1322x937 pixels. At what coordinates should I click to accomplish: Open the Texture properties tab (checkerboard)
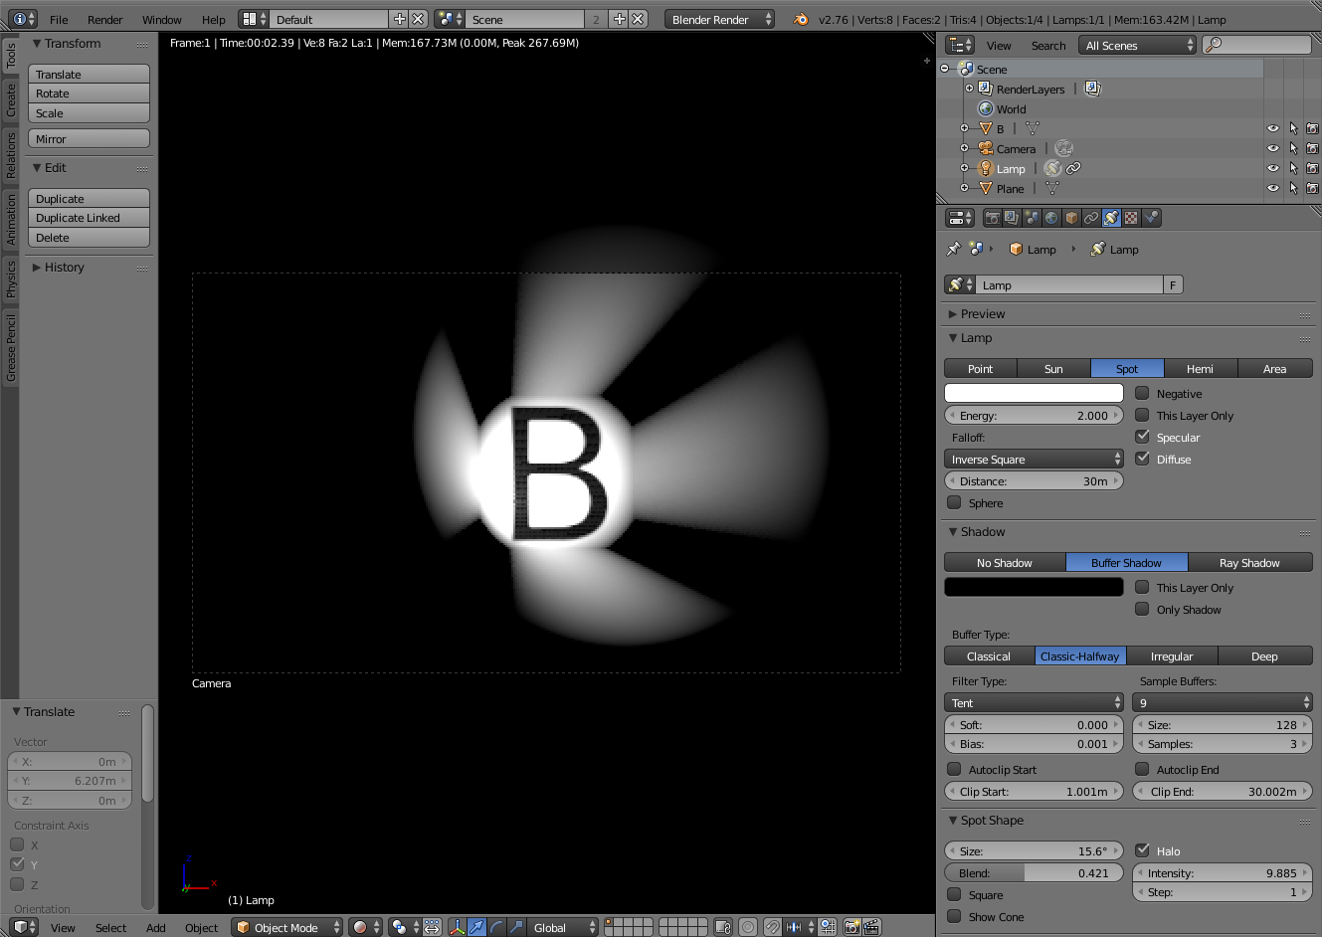tap(1131, 218)
